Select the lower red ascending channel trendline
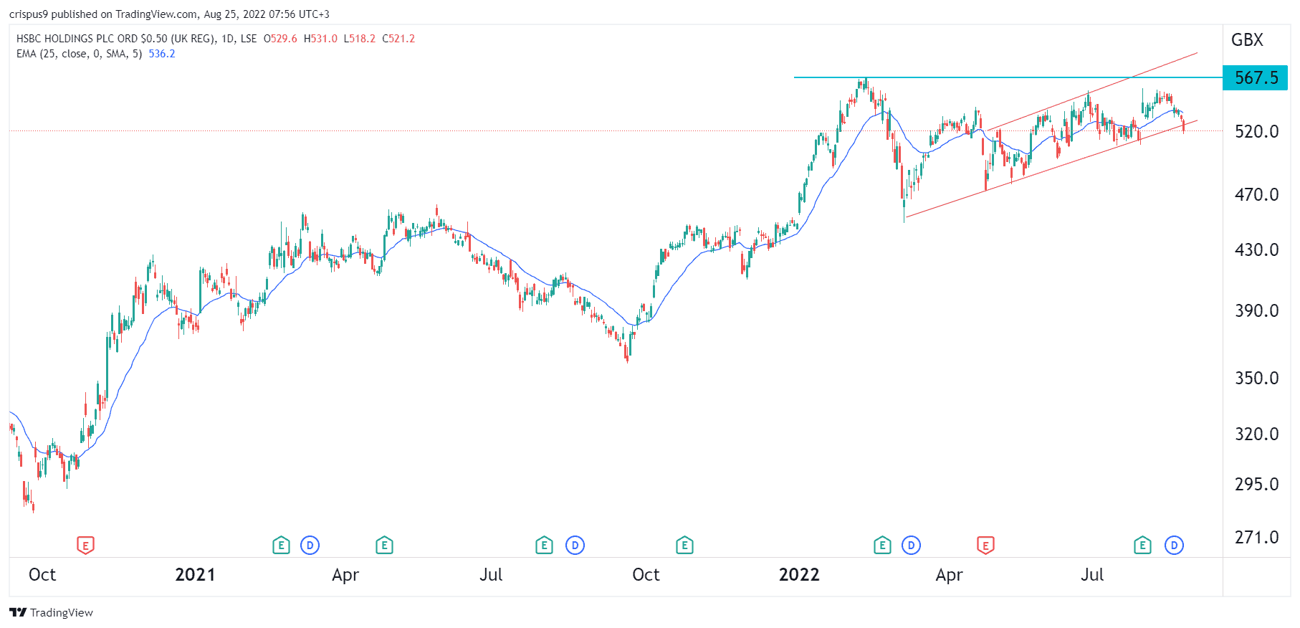This screenshot has height=628, width=1300. coord(1051,169)
